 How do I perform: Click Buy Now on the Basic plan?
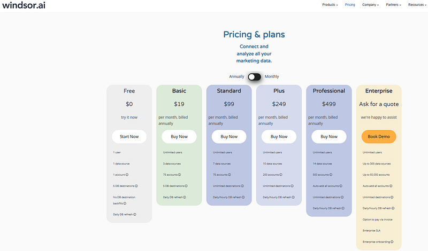(179, 137)
